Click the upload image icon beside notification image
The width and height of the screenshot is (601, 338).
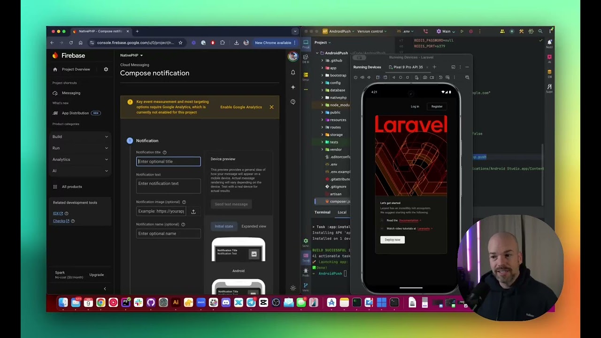[193, 212]
